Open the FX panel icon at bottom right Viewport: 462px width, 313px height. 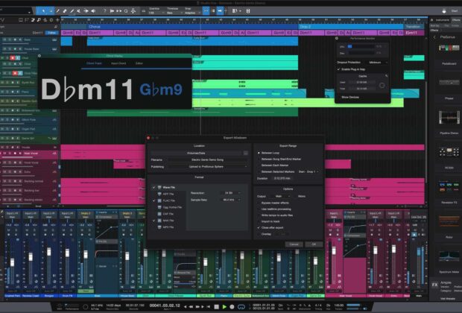click(434, 284)
